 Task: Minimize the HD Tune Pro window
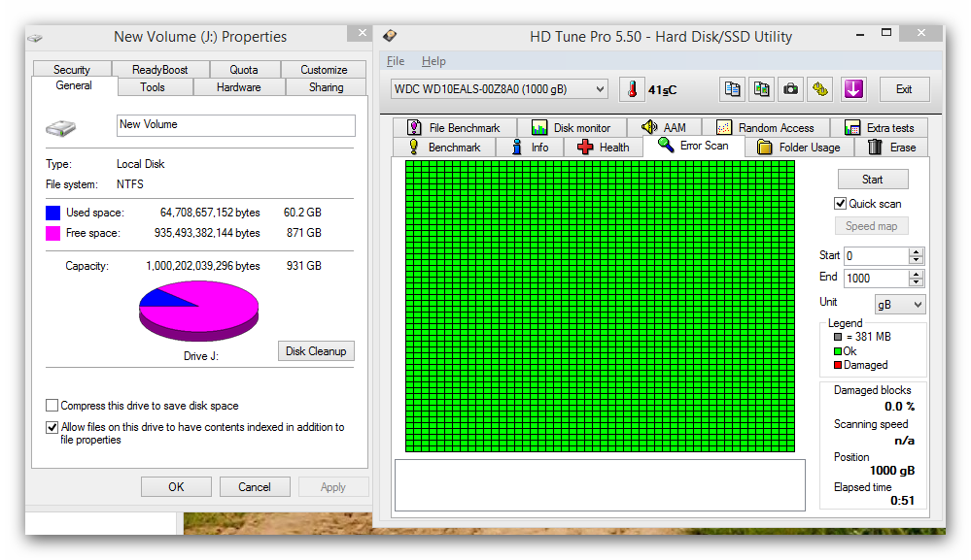860,34
